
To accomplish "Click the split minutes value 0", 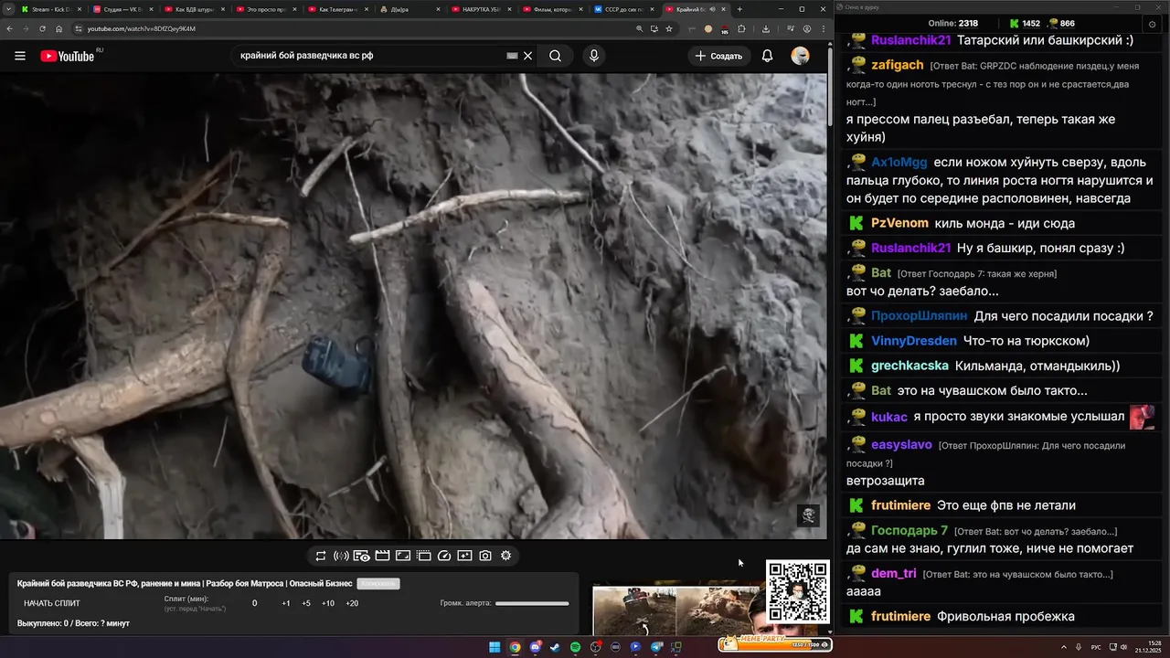I will point(255,603).
